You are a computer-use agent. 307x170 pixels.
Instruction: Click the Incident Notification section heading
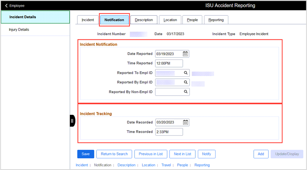[x=98, y=44]
